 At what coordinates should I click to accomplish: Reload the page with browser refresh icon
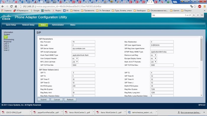(x=12, y=6)
